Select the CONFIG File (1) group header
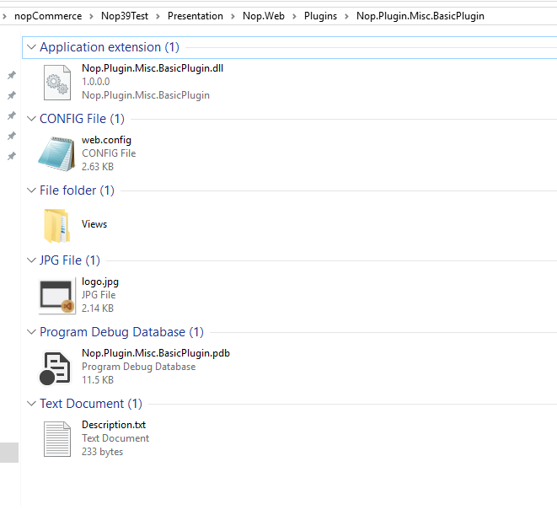The image size is (557, 515). pos(82,119)
